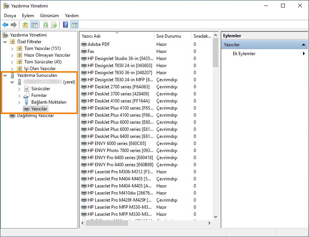Image resolution: width=309 pixels, height=237 pixels.
Task: Expand Ek Eylemler submenu arrow
Action: tap(304, 54)
